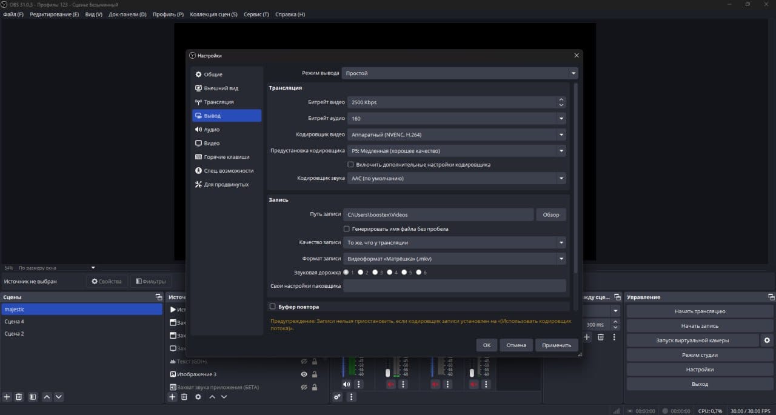Screen dimensions: 776x415
Task: Click the settings dialog vertical scrollbar
Action: point(575,178)
